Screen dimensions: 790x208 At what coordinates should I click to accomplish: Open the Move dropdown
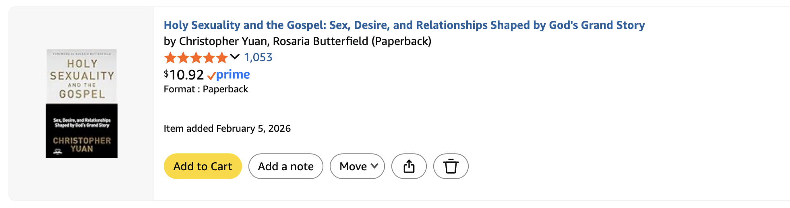[x=357, y=166]
